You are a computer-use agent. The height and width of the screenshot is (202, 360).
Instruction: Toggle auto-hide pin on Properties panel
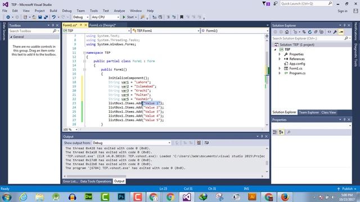(344, 120)
